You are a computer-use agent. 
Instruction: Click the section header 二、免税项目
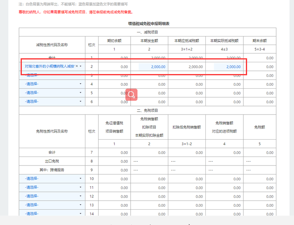point(147,110)
